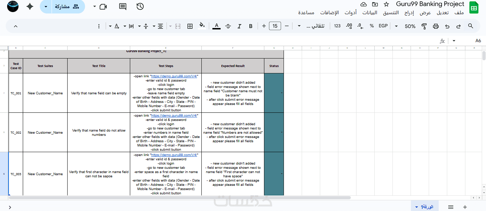Viewport: 486px width, 211px height.
Task: Open the share options dropdown arrow
Action: click(46, 6)
